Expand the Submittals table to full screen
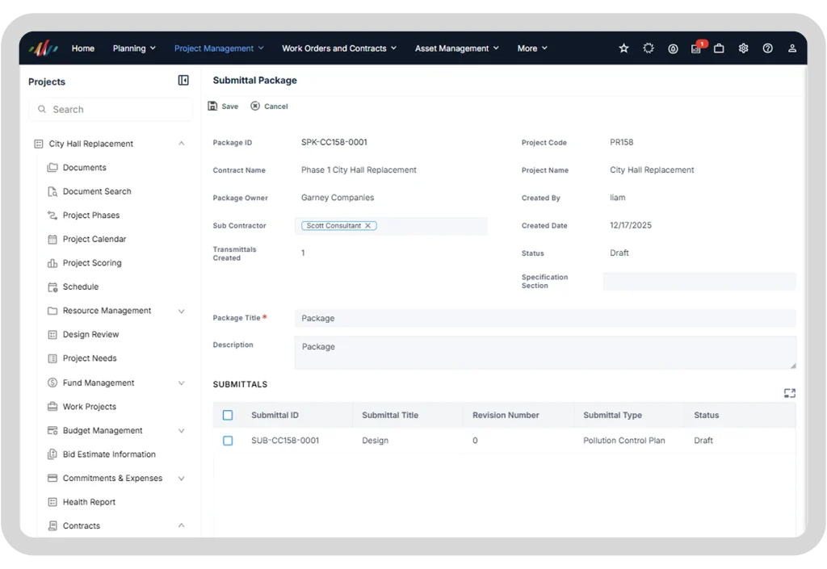827x569 pixels. [x=790, y=393]
